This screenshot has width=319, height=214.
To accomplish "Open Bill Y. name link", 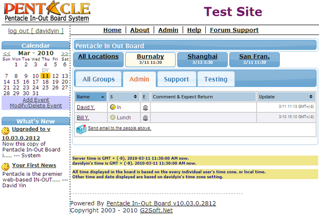I will [83, 118].
